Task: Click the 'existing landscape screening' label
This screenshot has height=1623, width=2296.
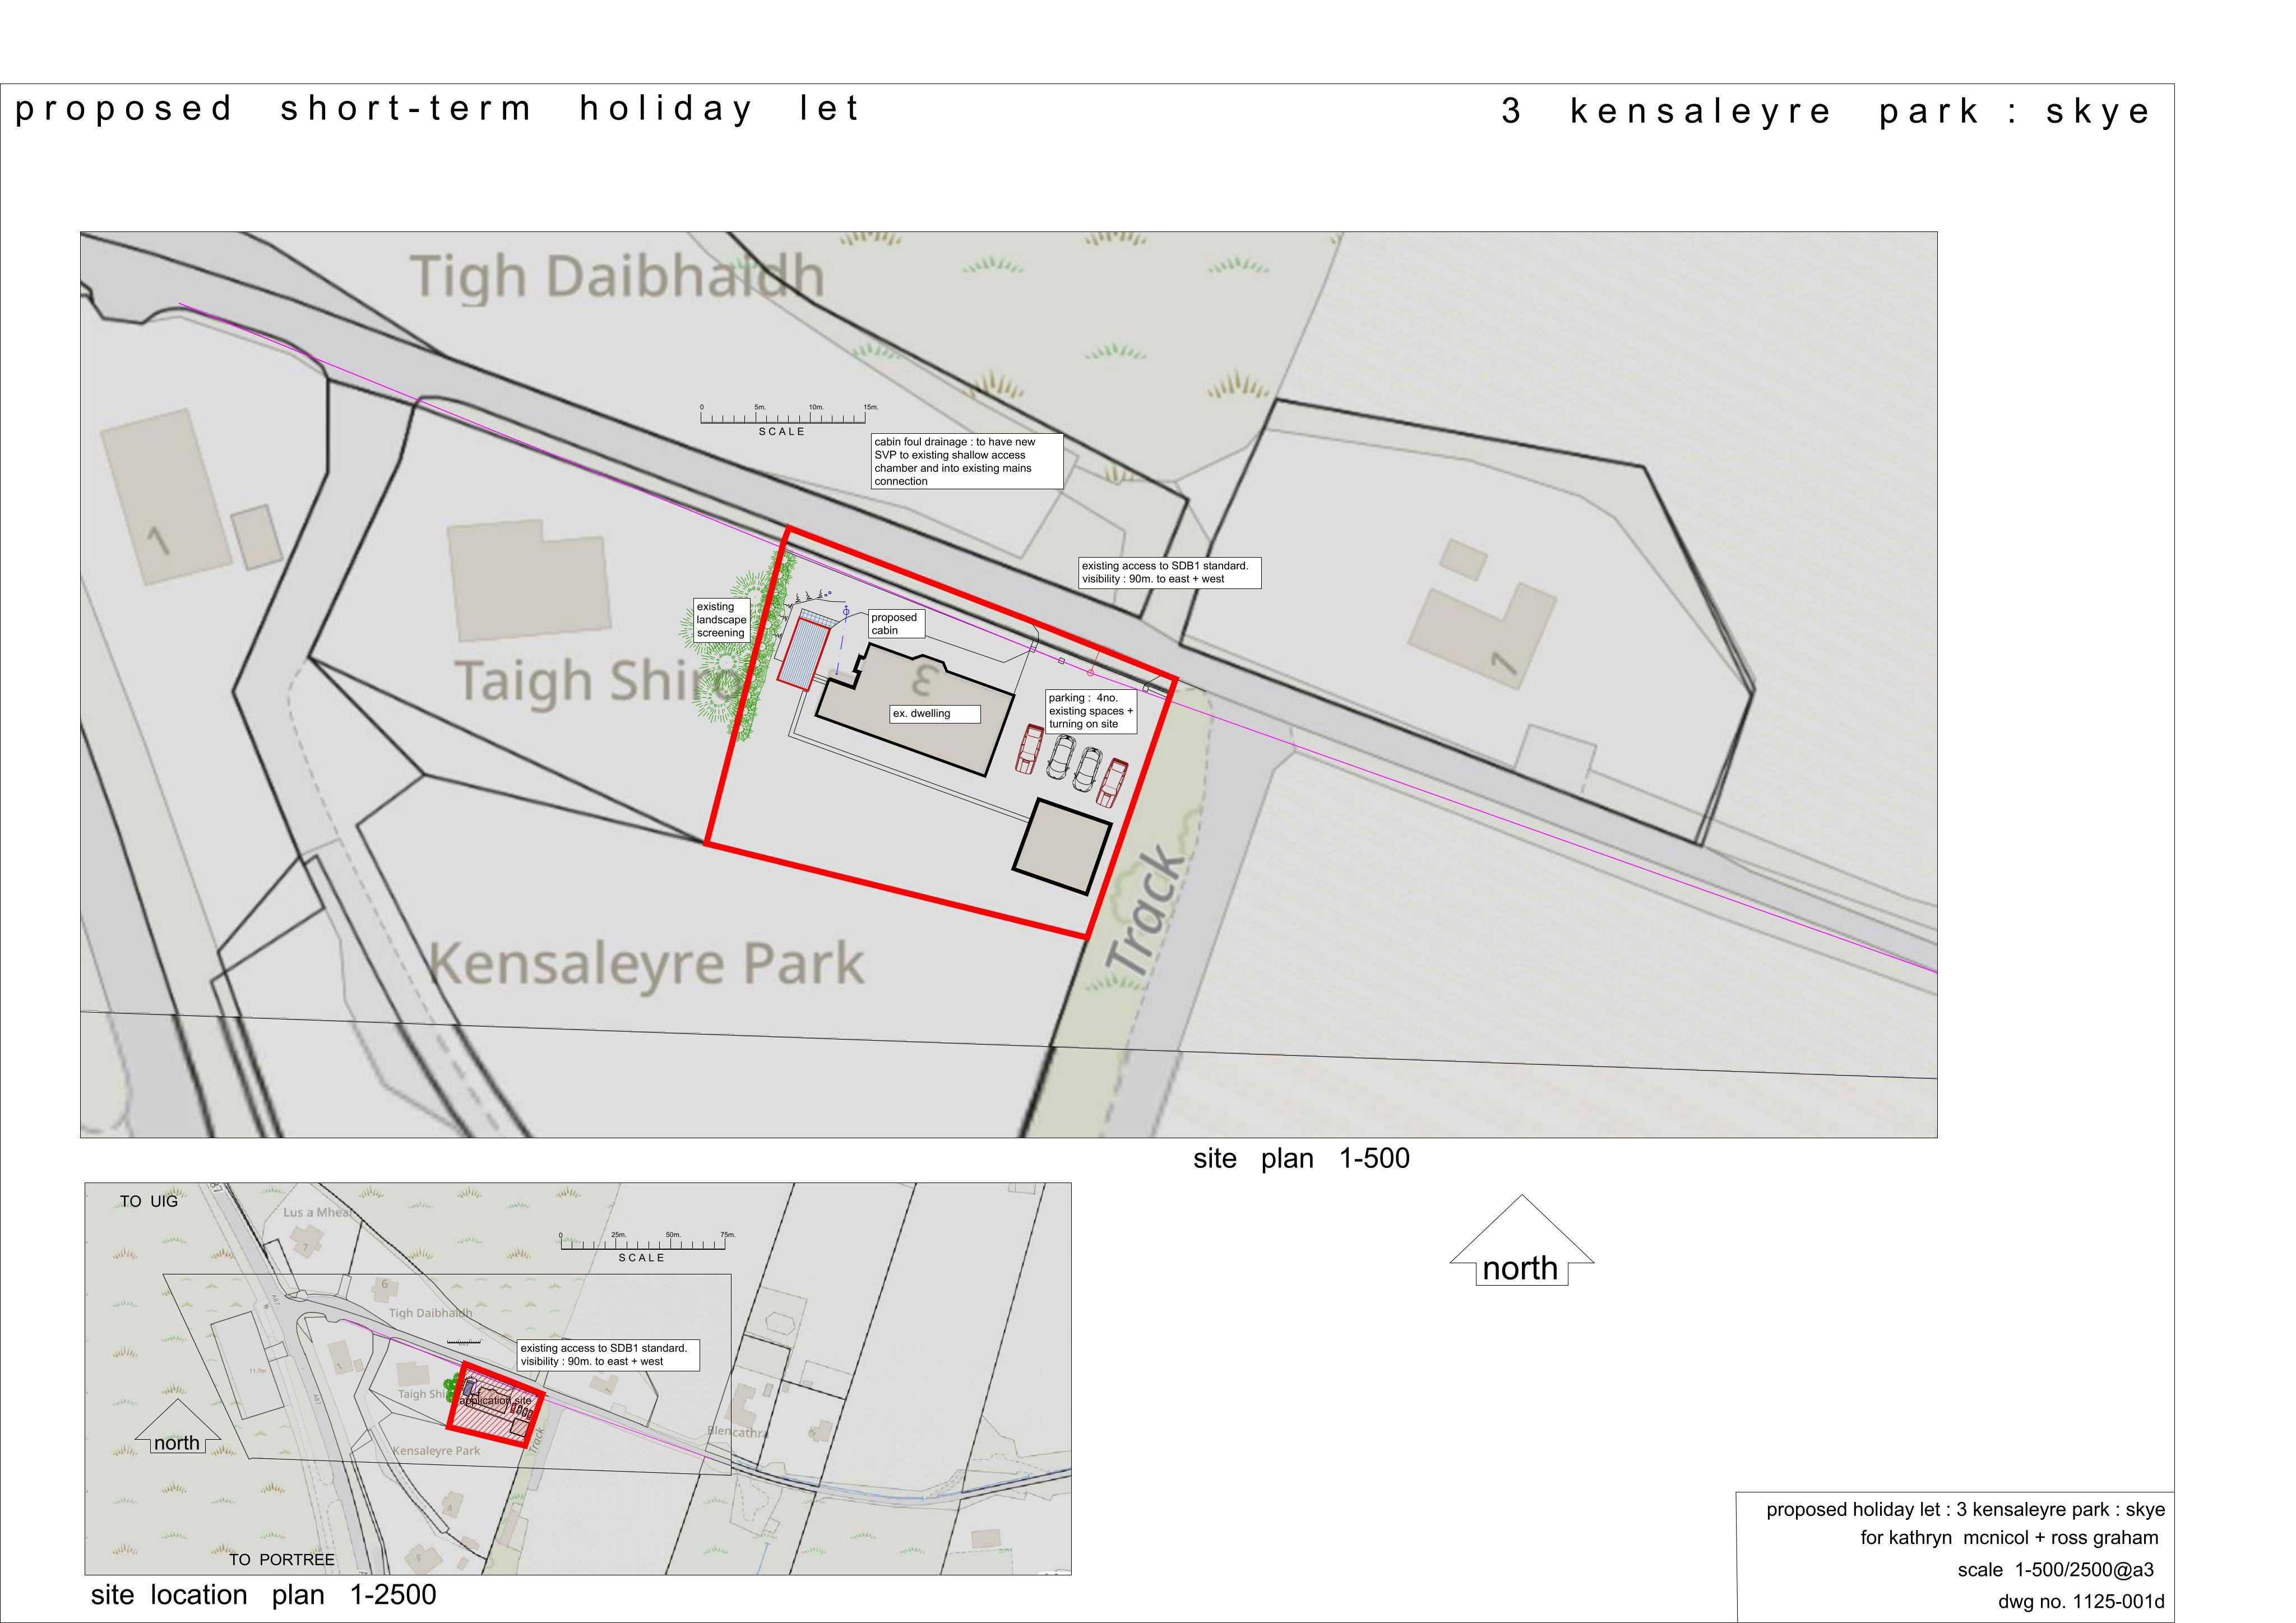Action: coord(721,620)
